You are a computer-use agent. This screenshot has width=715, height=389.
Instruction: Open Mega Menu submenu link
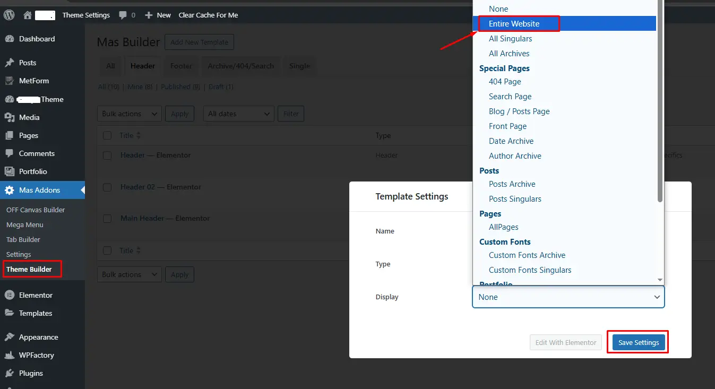click(x=25, y=224)
